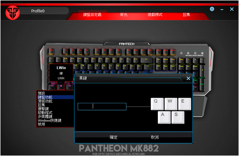Confirm with the 確定 button
239x156 pixels.
(x=113, y=137)
